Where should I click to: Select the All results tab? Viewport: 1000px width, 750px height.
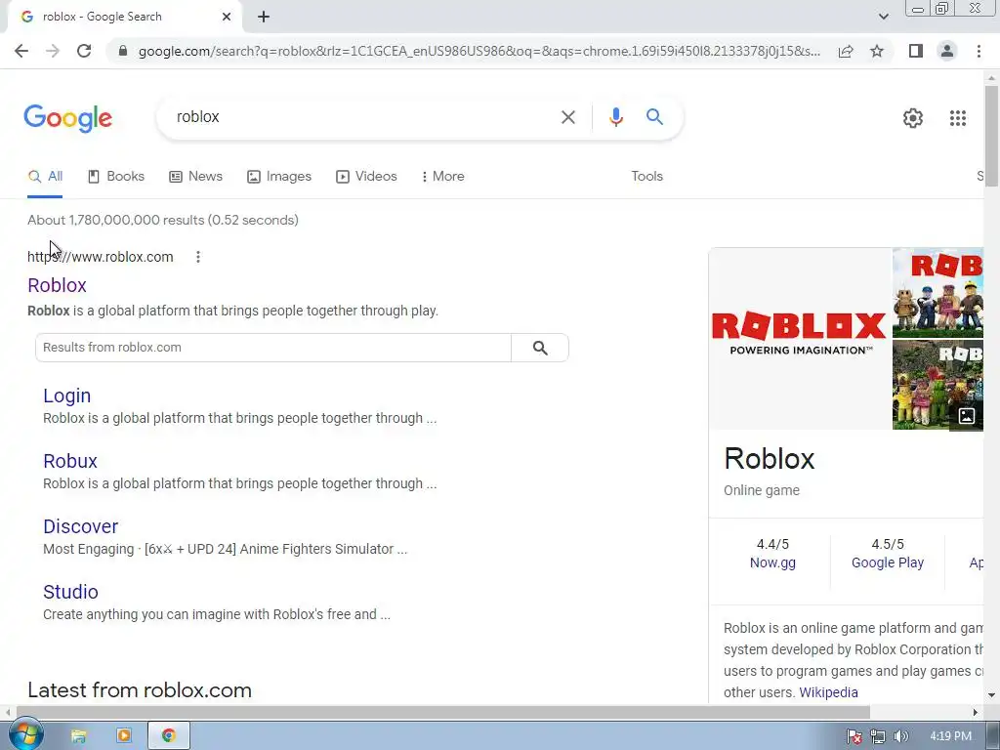tap(45, 176)
